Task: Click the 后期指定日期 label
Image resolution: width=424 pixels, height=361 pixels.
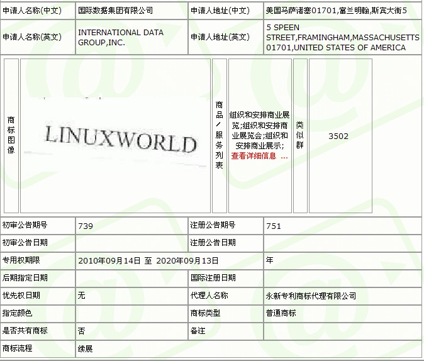Action: coord(25,278)
